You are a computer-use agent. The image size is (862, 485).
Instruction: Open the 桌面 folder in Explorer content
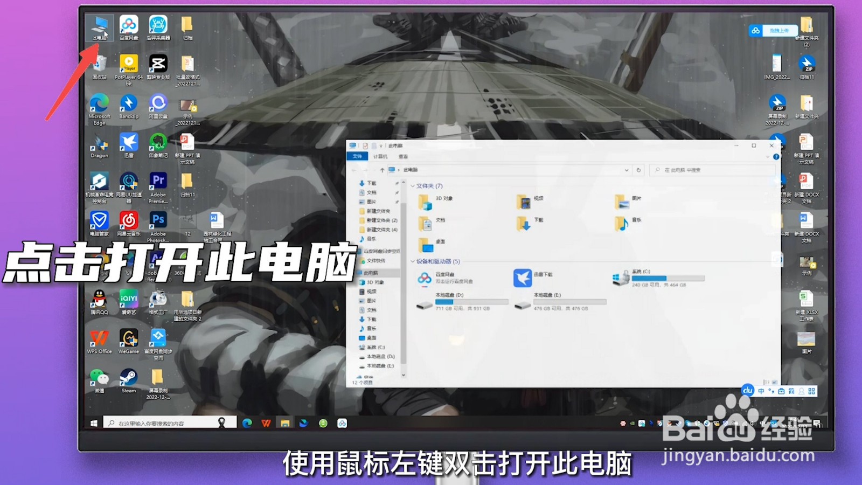pos(432,245)
